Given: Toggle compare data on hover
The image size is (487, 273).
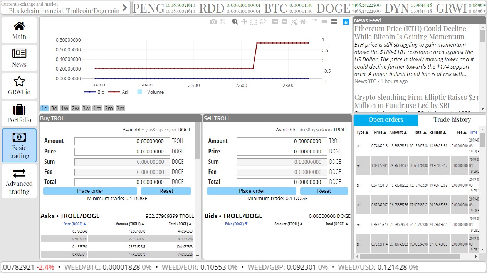Looking at the screenshot, I should (x=334, y=22).
